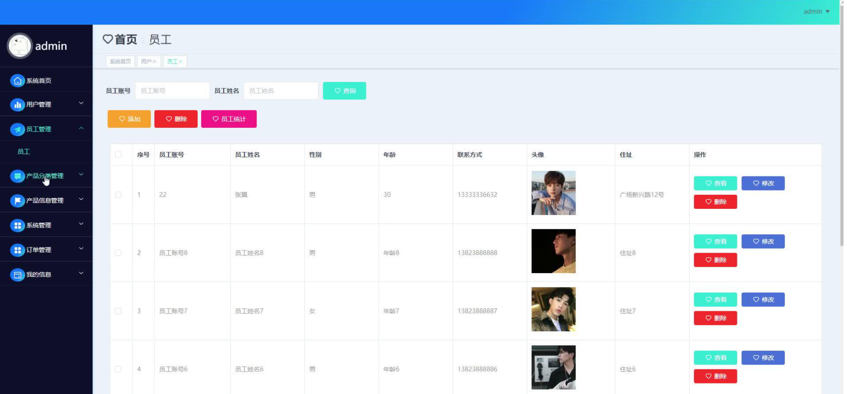The image size is (847, 394).
Task: Click the pink 员工统计 button
Action: pos(229,119)
